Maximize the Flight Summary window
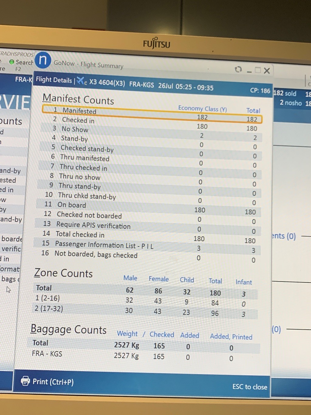Image resolution: width=311 pixels, height=415 pixels. (x=258, y=70)
